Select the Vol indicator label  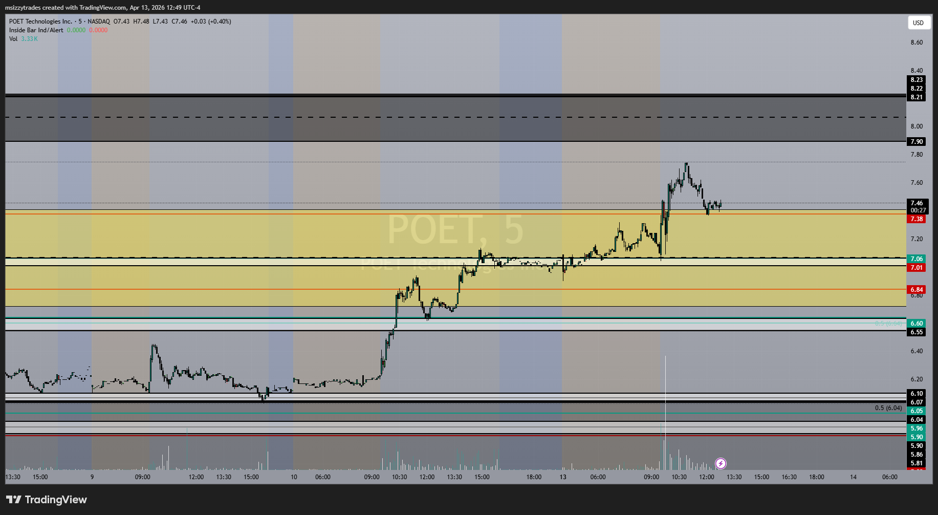point(13,39)
